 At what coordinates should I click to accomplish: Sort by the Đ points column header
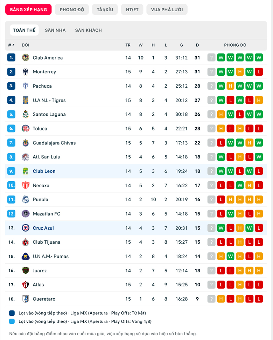click(197, 45)
